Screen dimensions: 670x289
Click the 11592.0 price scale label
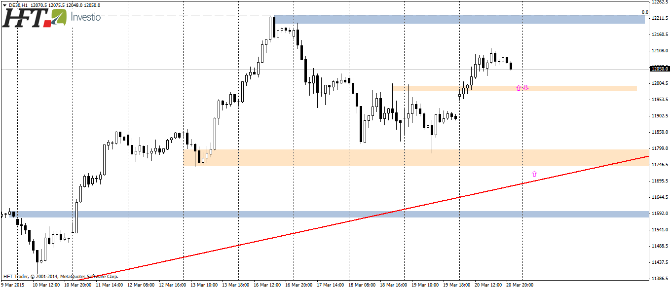(x=660, y=214)
